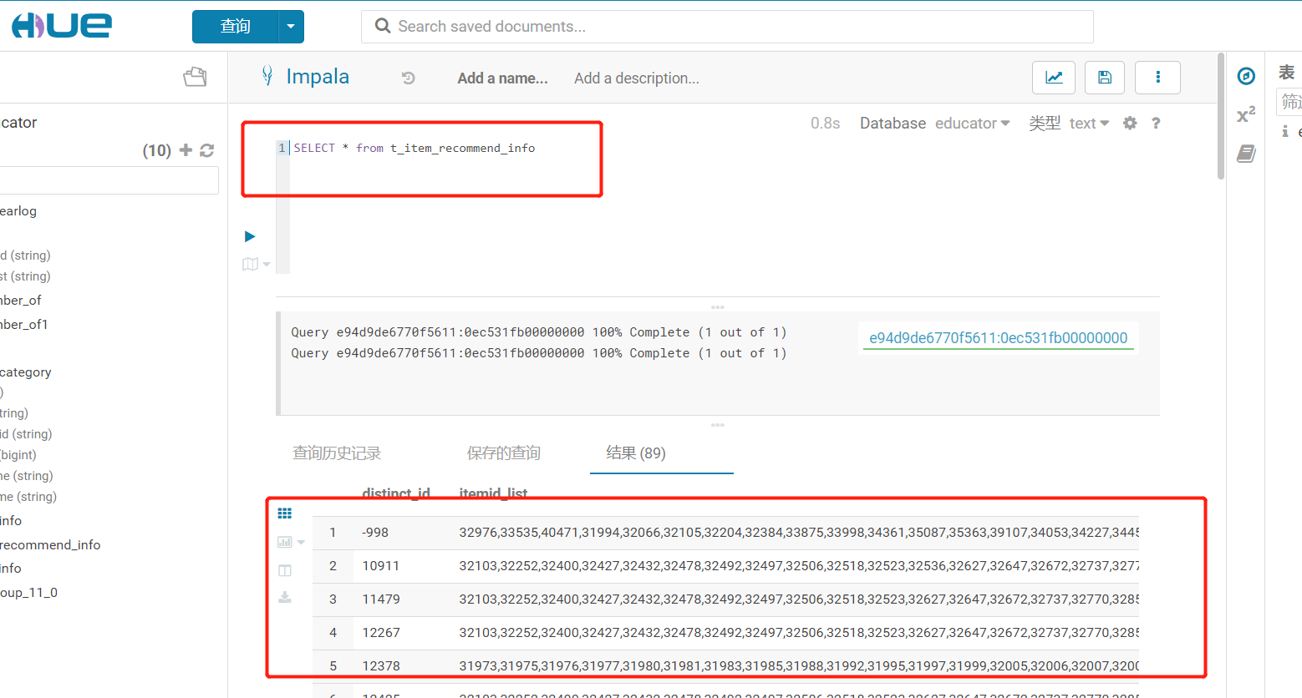Open the SQL assistant compass icon

click(x=1246, y=75)
